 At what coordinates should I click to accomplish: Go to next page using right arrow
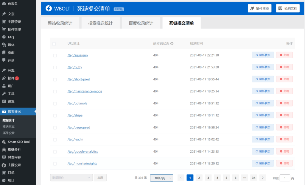[x=263, y=178]
